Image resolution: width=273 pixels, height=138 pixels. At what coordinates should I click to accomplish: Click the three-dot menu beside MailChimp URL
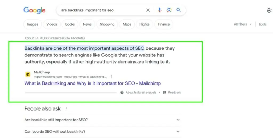[x=111, y=77]
